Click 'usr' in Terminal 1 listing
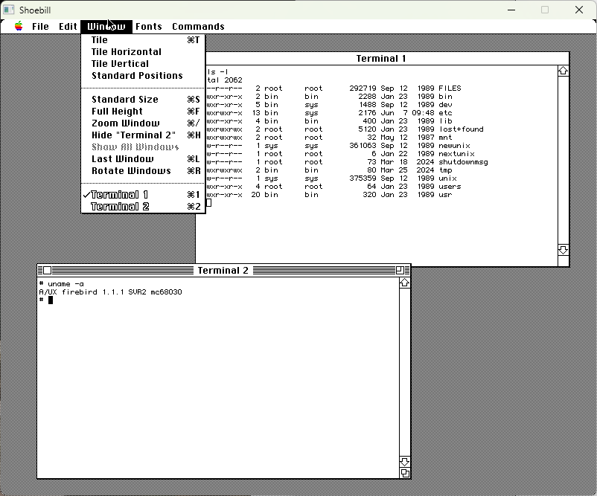The image size is (597, 496). click(445, 195)
